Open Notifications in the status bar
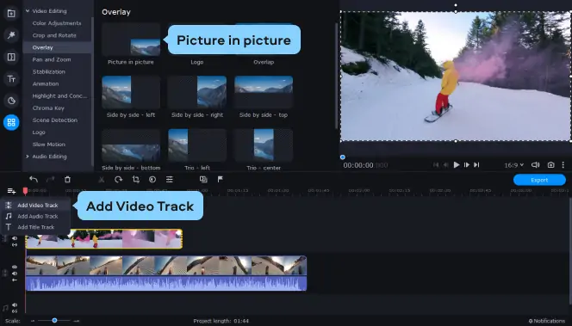The image size is (572, 326). pyautogui.click(x=547, y=321)
